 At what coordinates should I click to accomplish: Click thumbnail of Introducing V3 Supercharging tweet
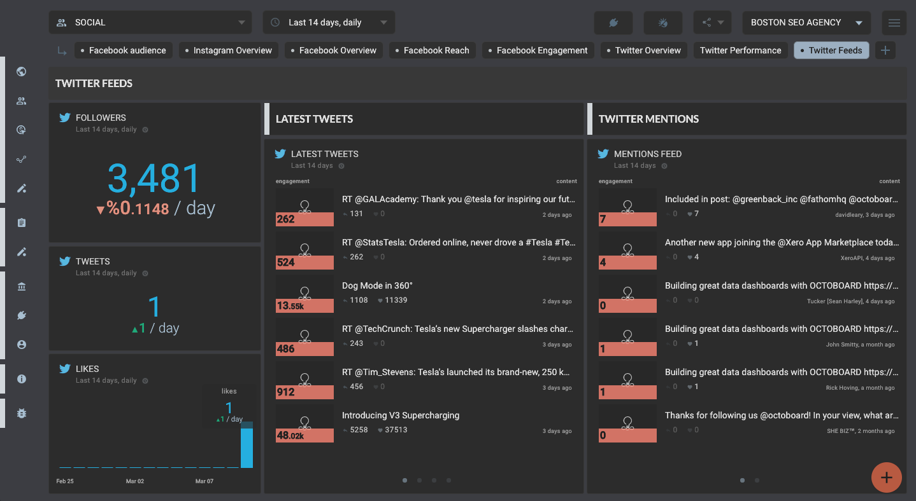point(304,423)
